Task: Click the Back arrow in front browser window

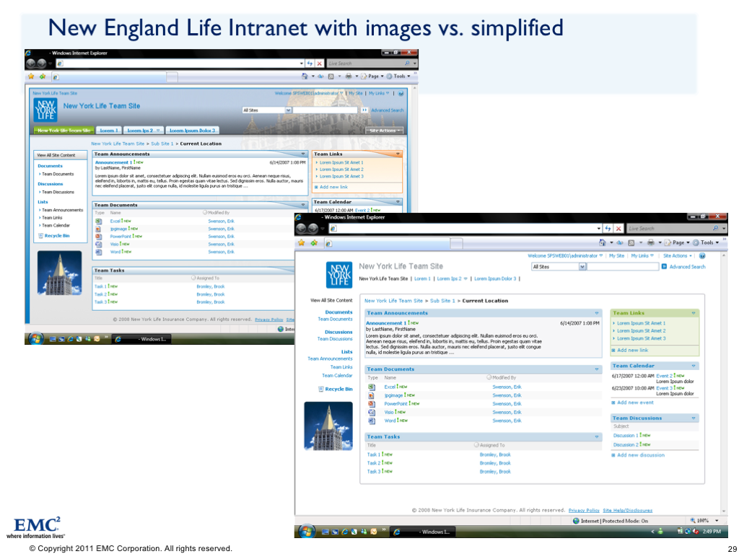Action: [301, 229]
